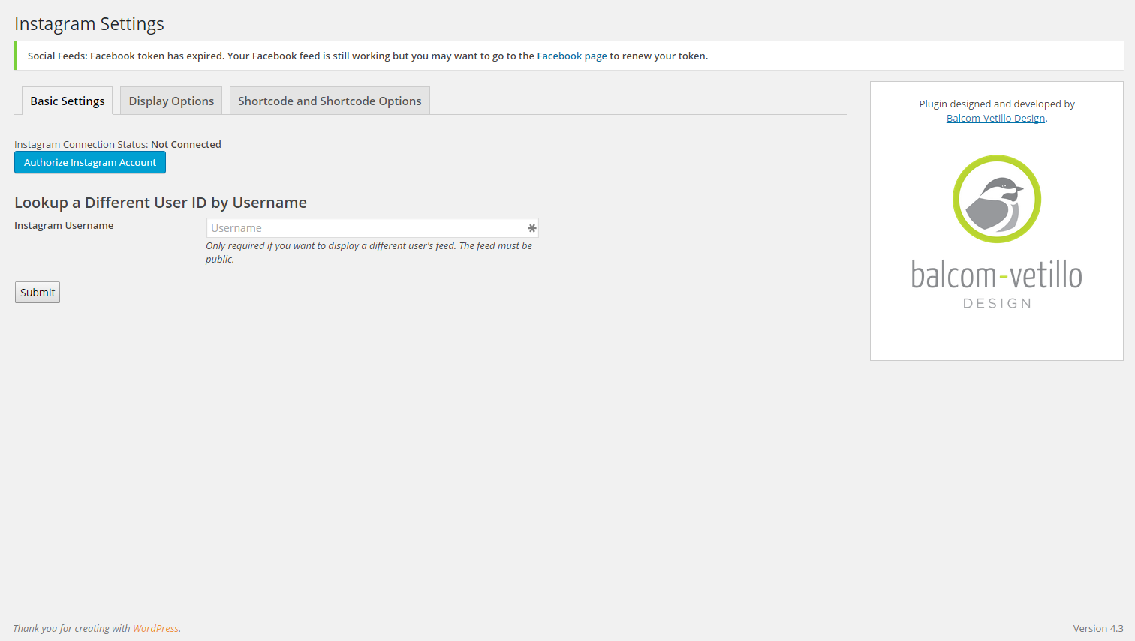Click the Instagram Settings page heading
The width and height of the screenshot is (1135, 641).
click(89, 24)
